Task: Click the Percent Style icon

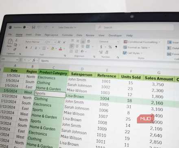Action: 110,47
